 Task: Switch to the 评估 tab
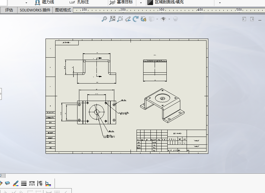pos(9,10)
